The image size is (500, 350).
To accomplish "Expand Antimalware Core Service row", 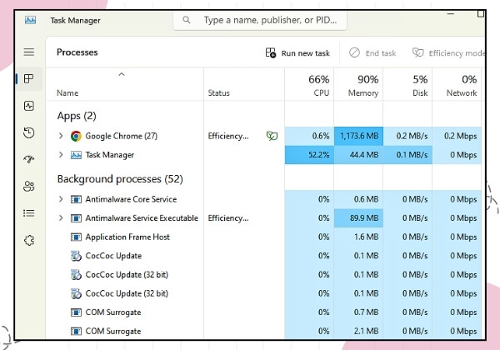I will 61,199.
